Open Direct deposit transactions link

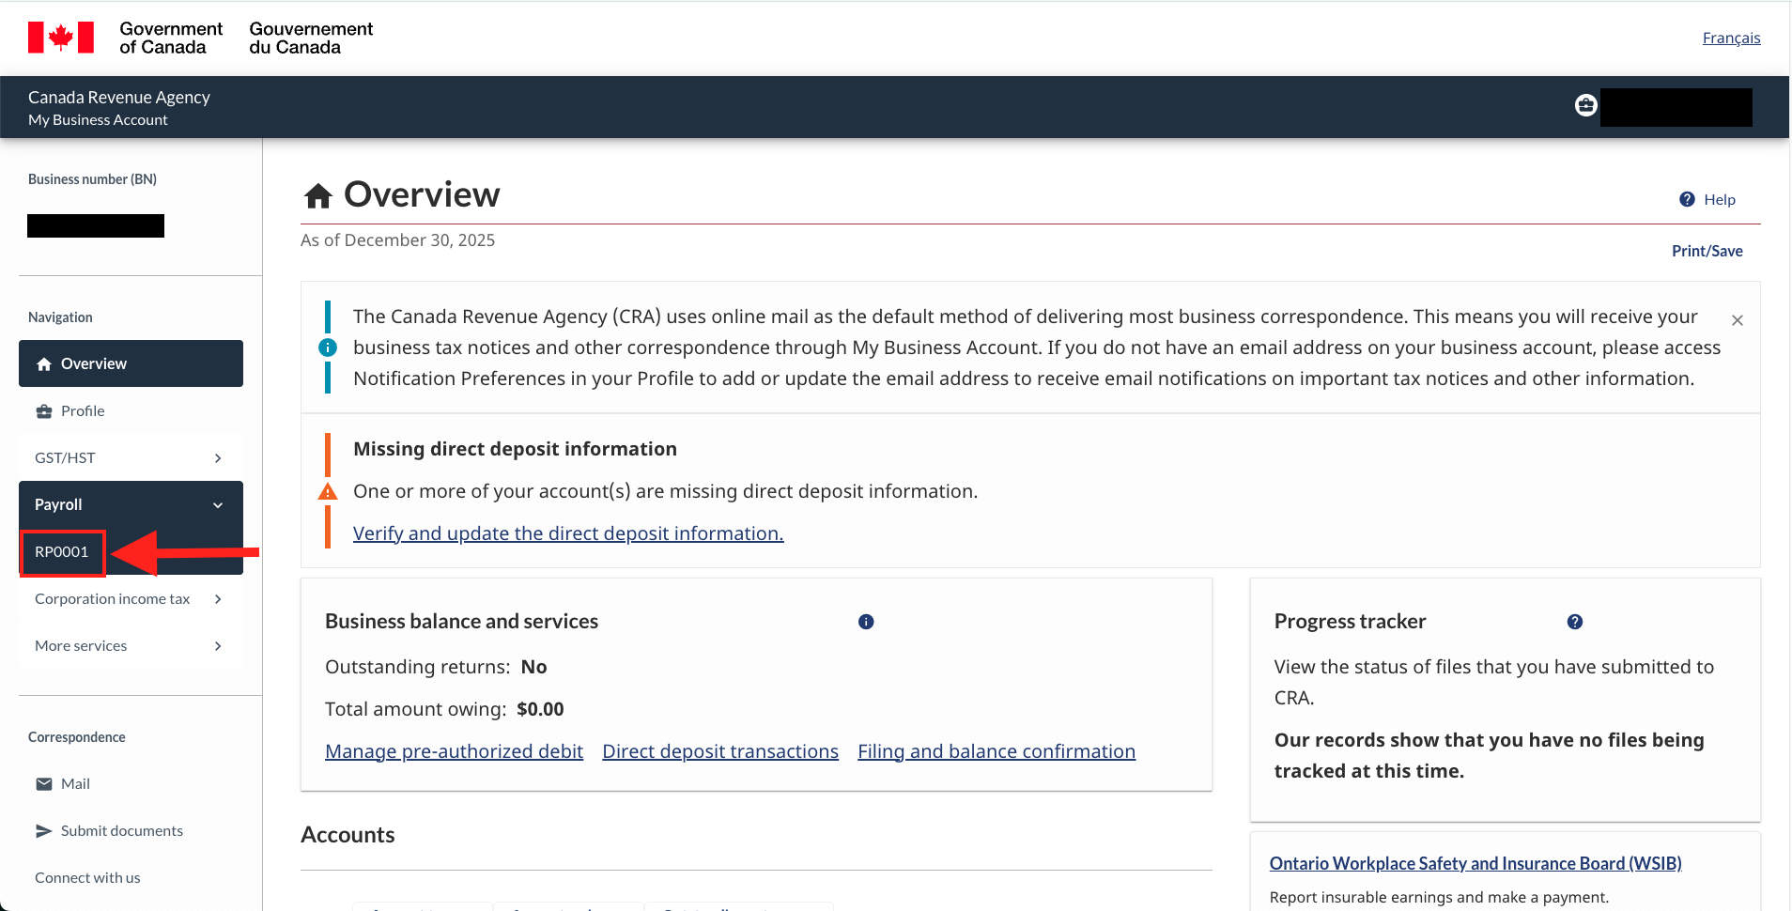coord(720,751)
